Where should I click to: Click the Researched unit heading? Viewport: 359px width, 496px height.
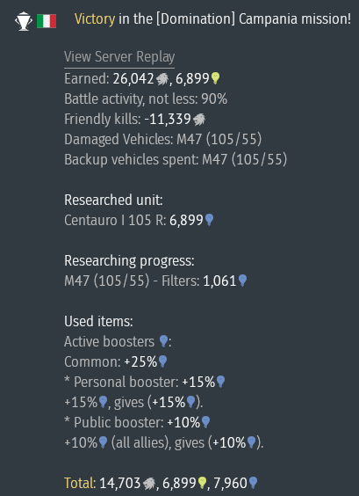coord(113,200)
